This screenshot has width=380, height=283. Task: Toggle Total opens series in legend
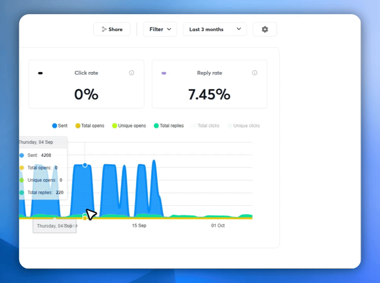90,126
